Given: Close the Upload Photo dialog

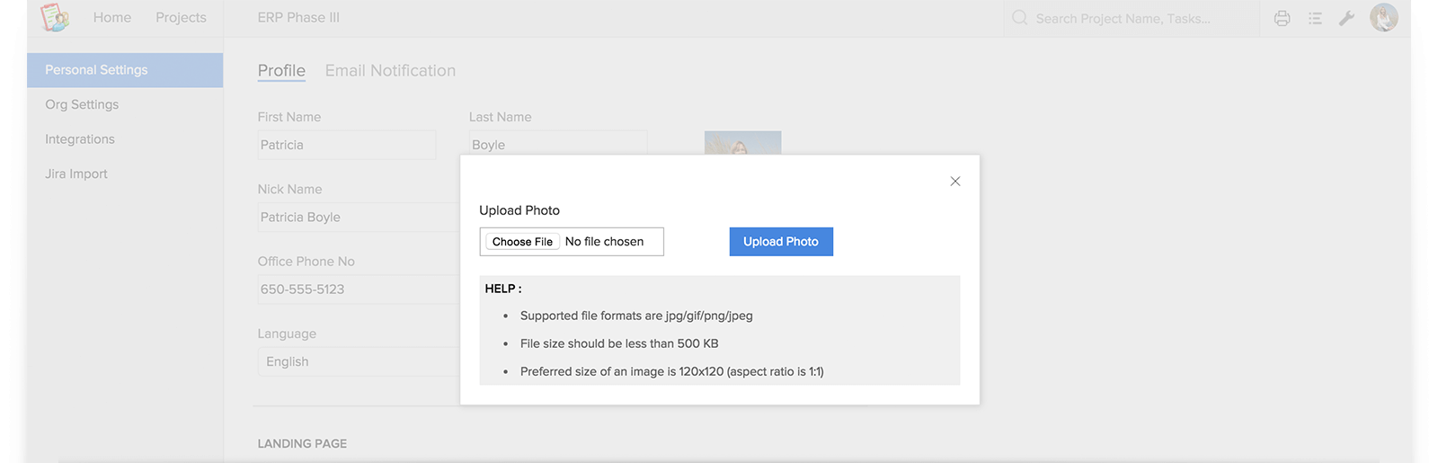Looking at the screenshot, I should pyautogui.click(x=955, y=182).
